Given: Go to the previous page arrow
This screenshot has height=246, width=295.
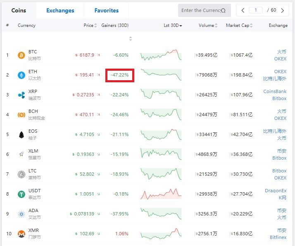Looking at the screenshot, I should [x=243, y=10].
